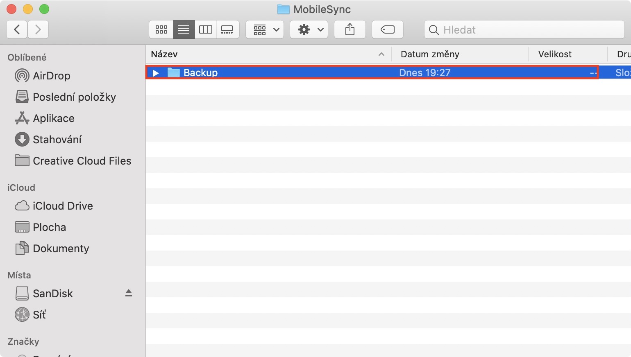Image resolution: width=631 pixels, height=357 pixels.
Task: Click the Plocha desktop icon
Action: coord(22,227)
